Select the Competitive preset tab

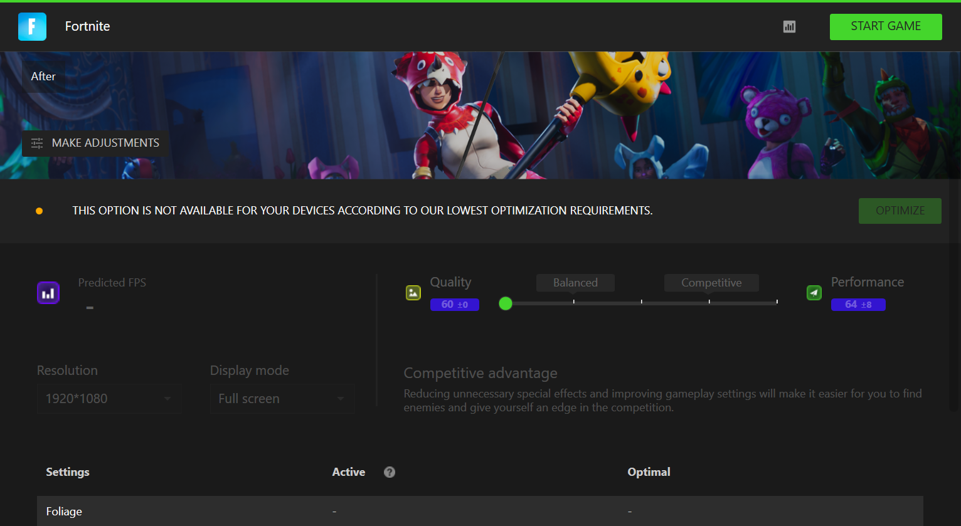(x=711, y=283)
